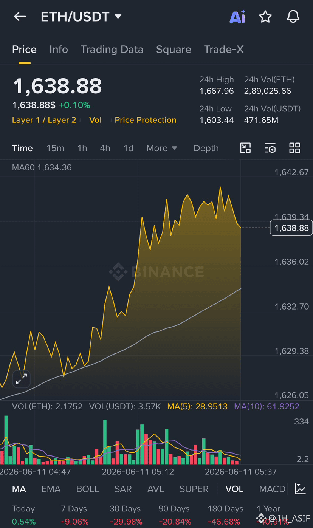Image resolution: width=313 pixels, height=528 pixels.
Task: Toggle the AVL indicator
Action: [x=155, y=489]
